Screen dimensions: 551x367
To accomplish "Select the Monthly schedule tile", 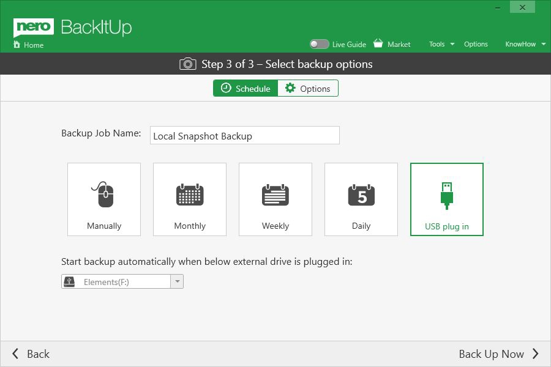I will click(x=190, y=199).
